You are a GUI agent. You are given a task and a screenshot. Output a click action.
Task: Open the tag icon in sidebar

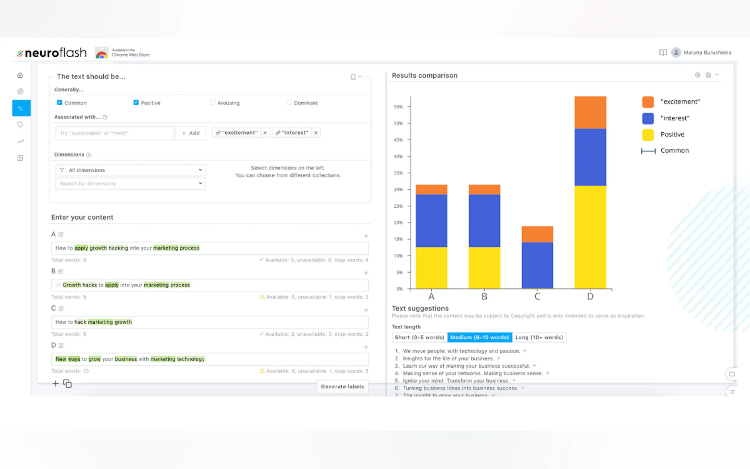(20, 125)
